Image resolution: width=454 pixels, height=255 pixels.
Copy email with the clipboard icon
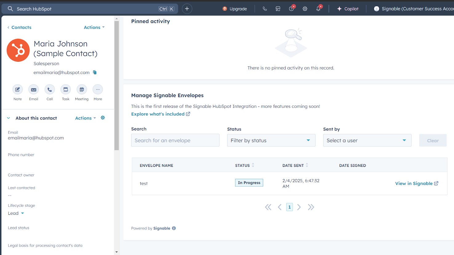point(95,73)
